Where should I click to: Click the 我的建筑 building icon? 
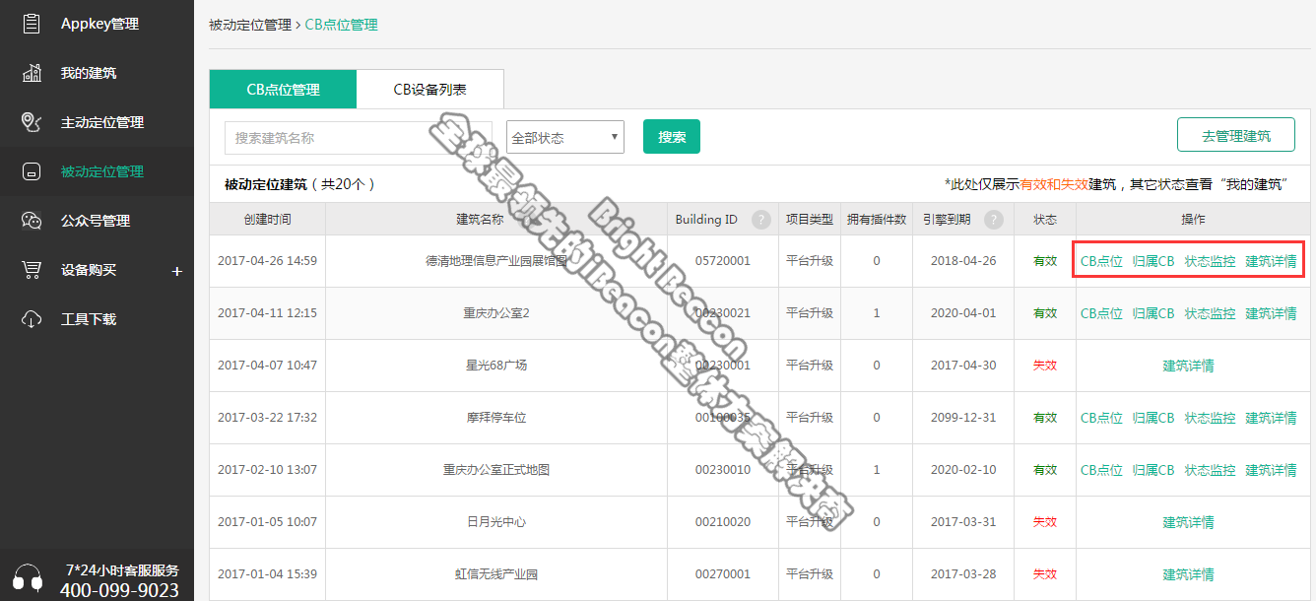pos(32,73)
